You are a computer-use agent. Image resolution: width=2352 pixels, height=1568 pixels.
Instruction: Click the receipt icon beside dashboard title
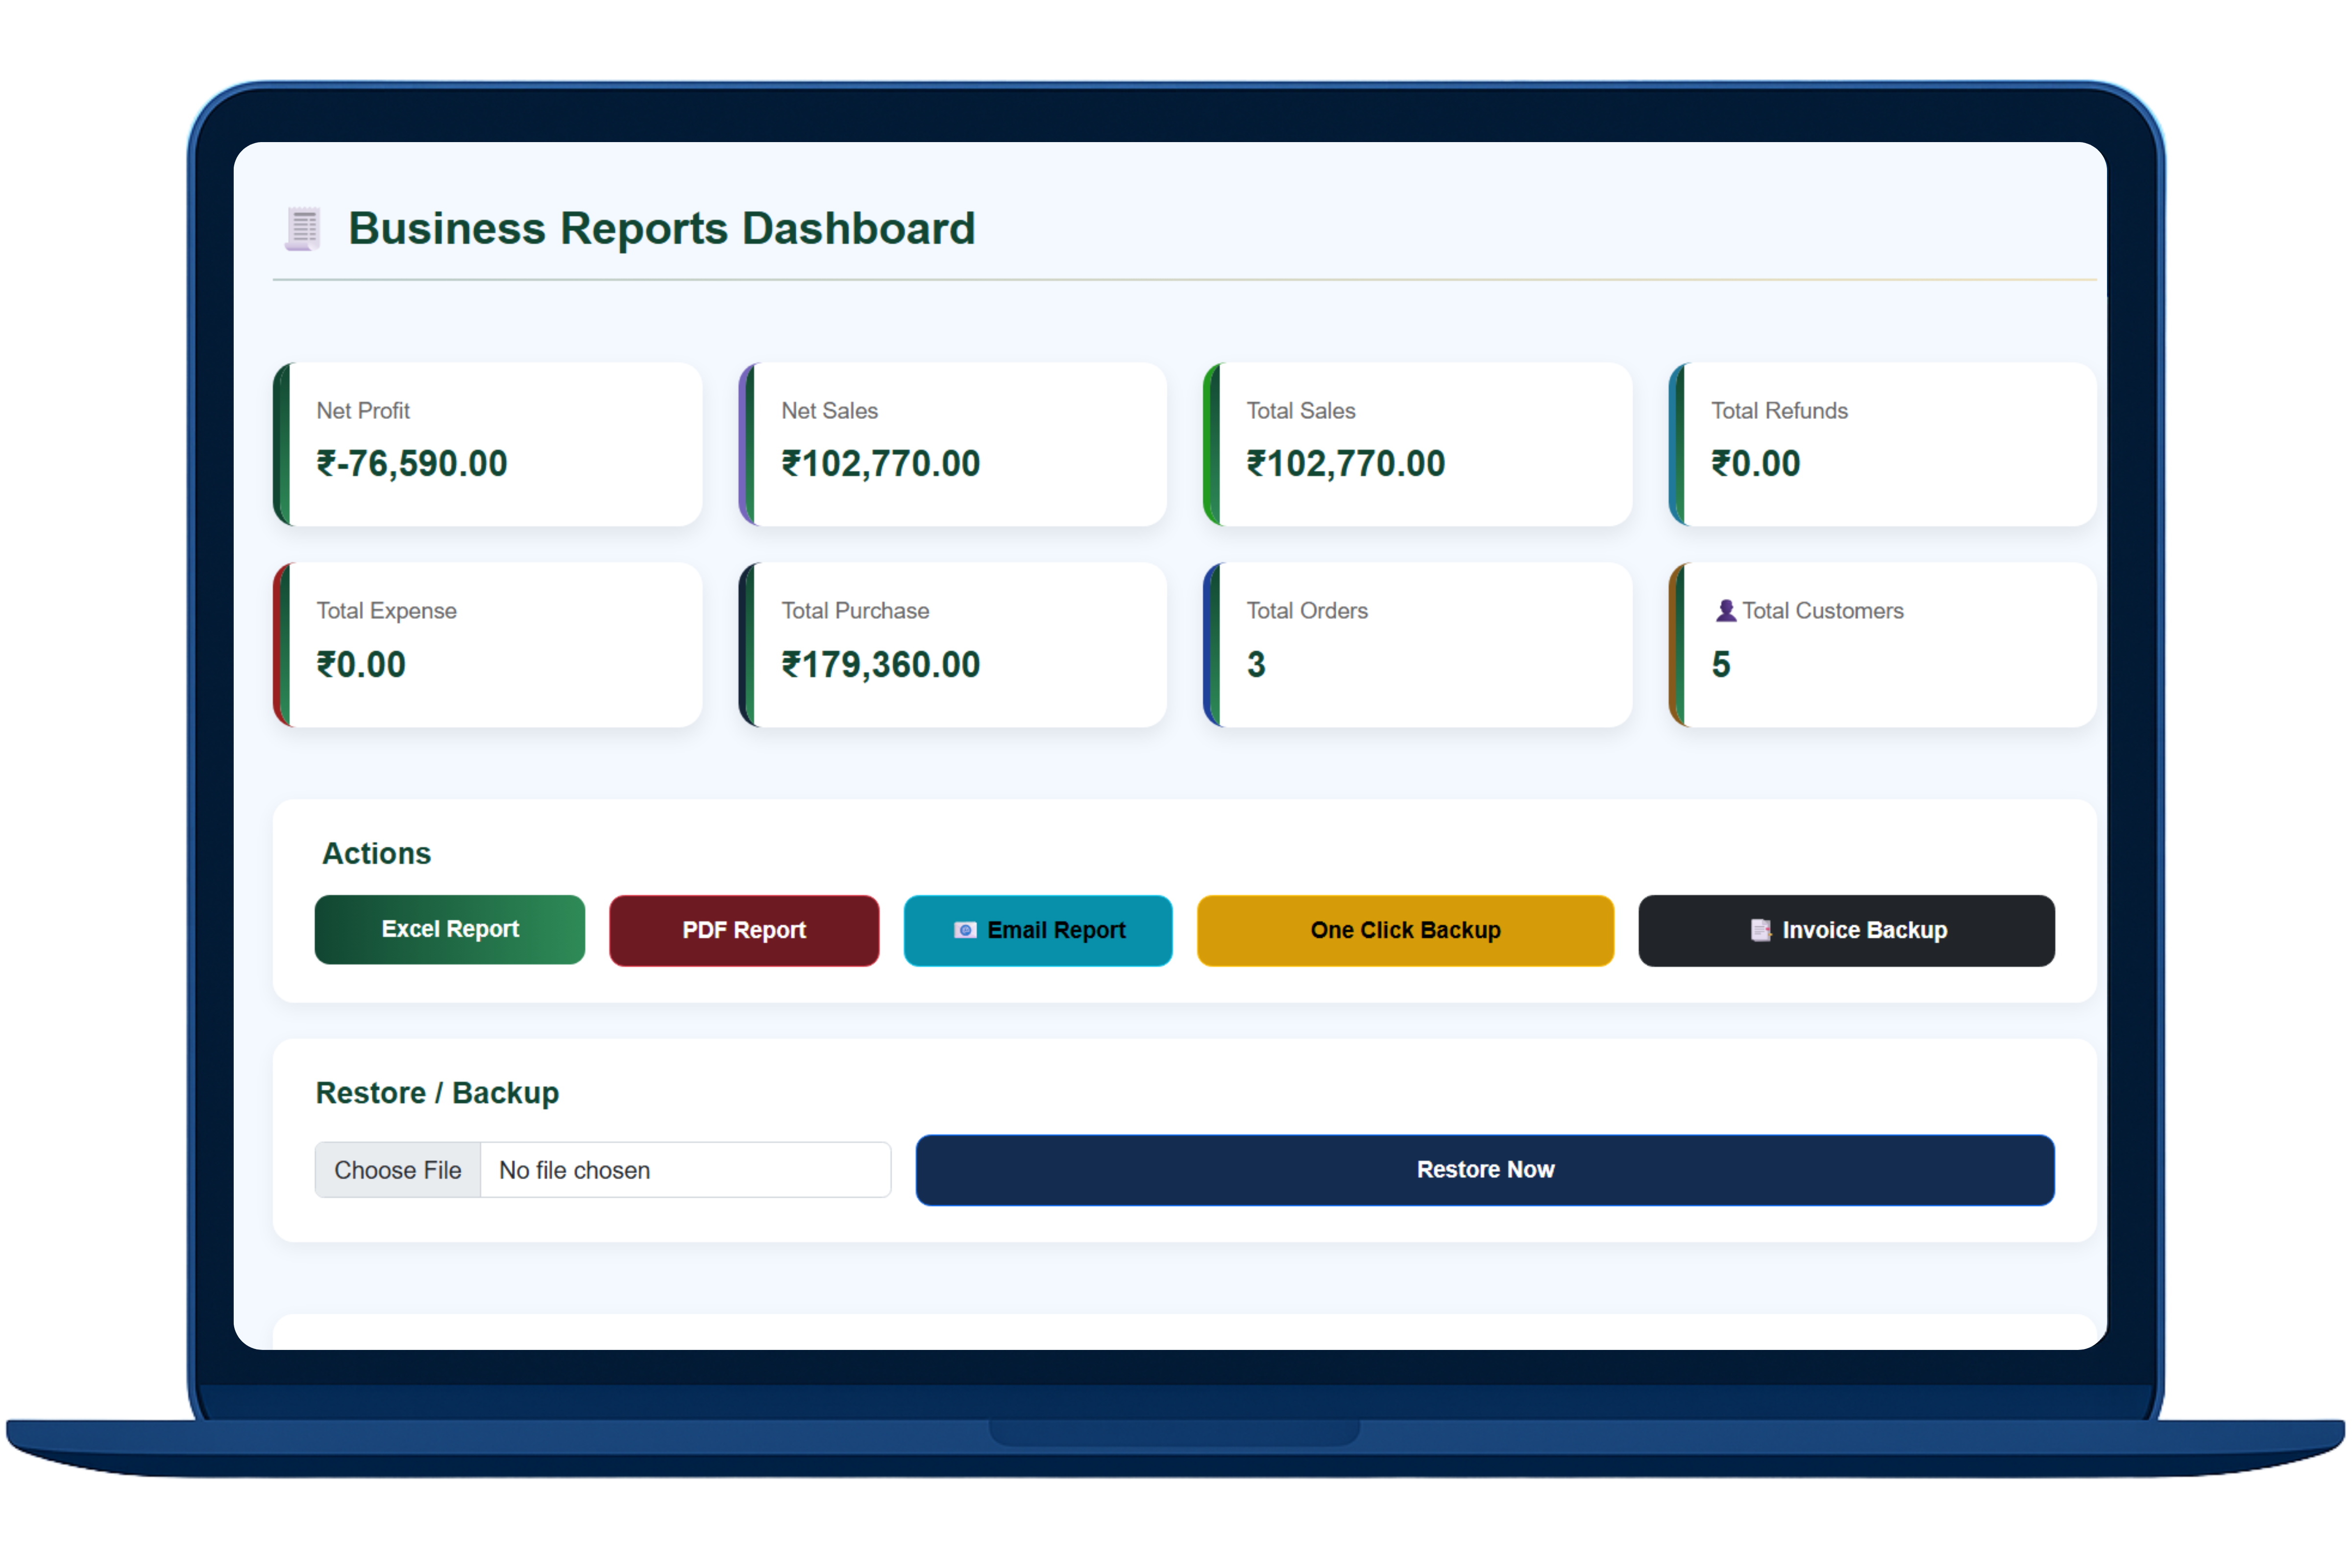tap(303, 229)
